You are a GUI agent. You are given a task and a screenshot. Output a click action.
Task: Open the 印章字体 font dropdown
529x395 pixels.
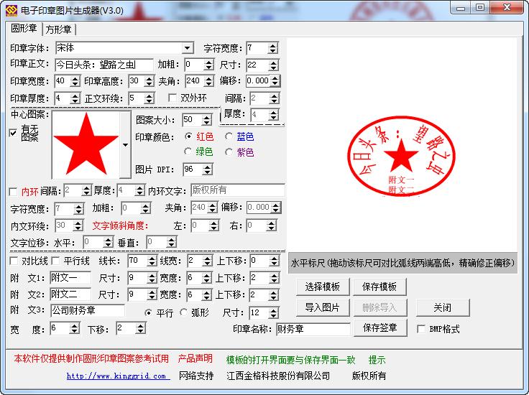click(188, 48)
